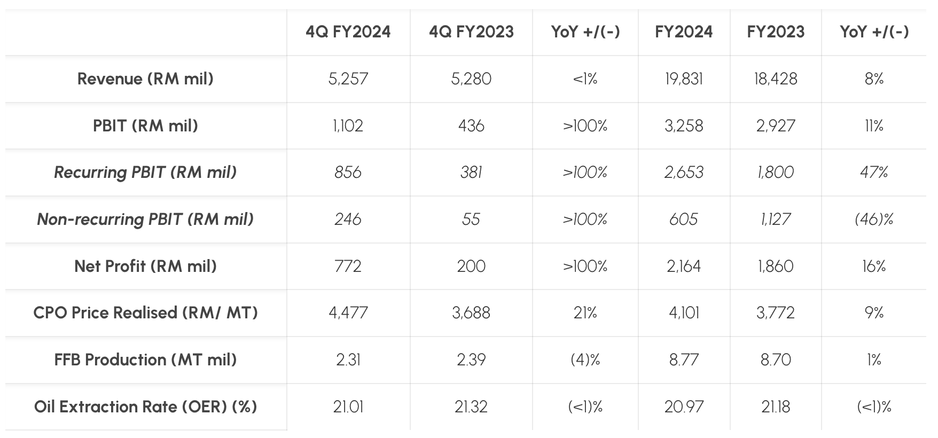Viewport: 938px width, 438px height.
Task: Click the Net Profit (RM mil) label
Action: point(145,266)
